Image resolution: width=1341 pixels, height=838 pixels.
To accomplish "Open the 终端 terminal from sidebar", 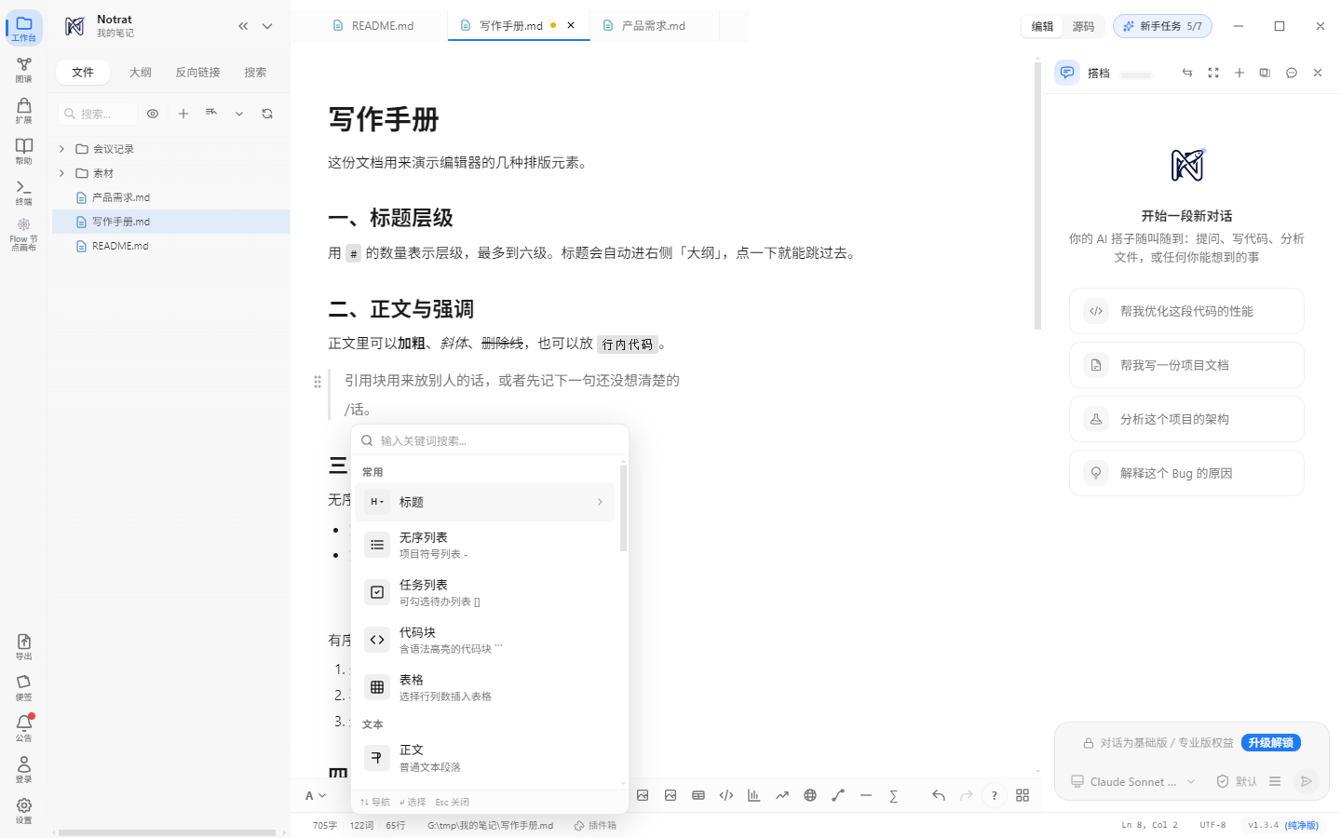I will tap(23, 193).
